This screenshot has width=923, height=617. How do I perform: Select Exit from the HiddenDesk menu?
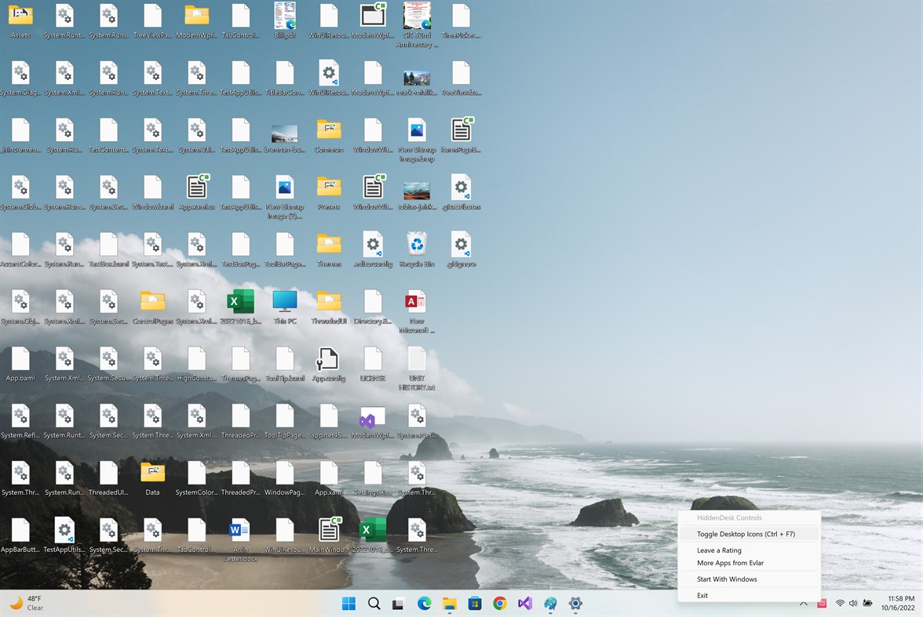[x=702, y=595]
